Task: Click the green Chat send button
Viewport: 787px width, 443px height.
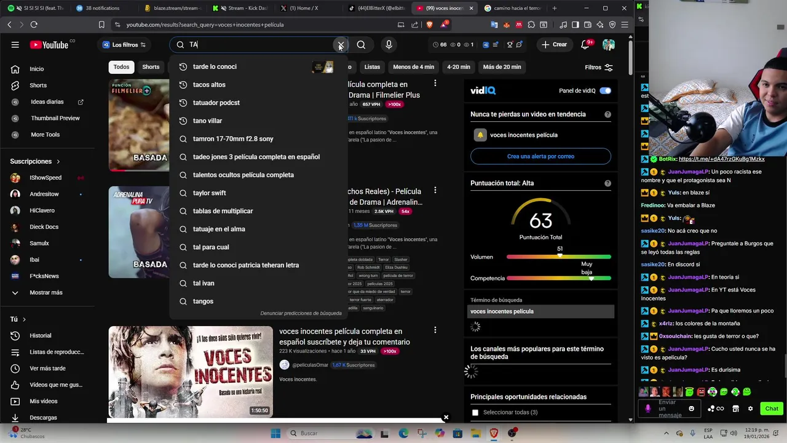Action: [x=772, y=409]
